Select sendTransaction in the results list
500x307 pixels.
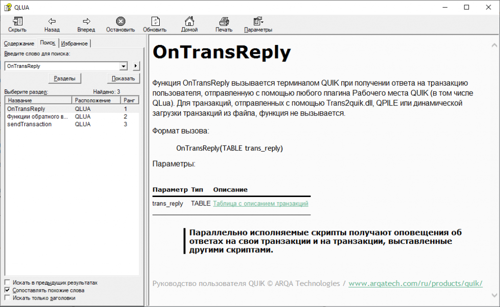click(x=29, y=124)
